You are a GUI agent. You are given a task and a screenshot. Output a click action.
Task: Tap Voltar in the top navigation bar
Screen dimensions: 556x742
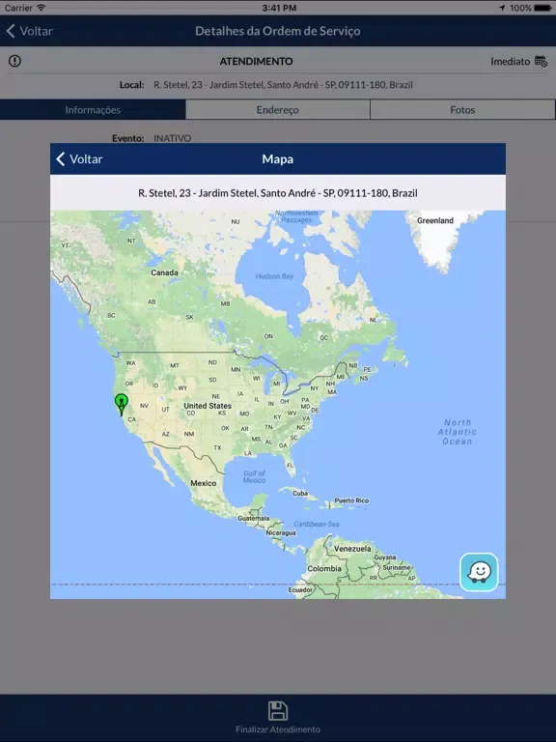coord(29,31)
